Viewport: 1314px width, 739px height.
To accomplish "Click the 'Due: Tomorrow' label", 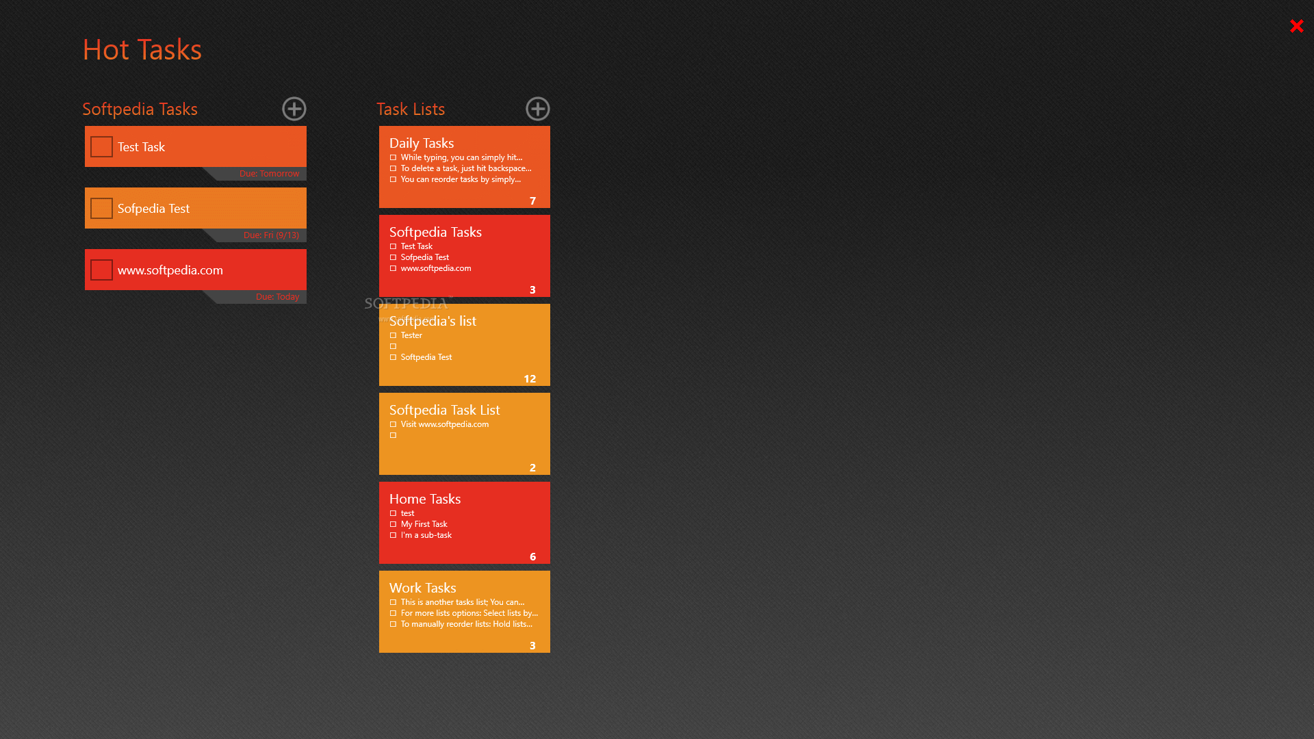I will click(x=269, y=174).
